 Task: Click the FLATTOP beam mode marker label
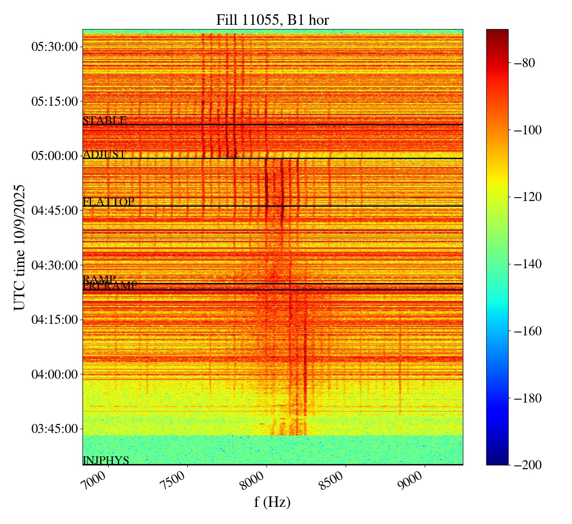click(109, 202)
